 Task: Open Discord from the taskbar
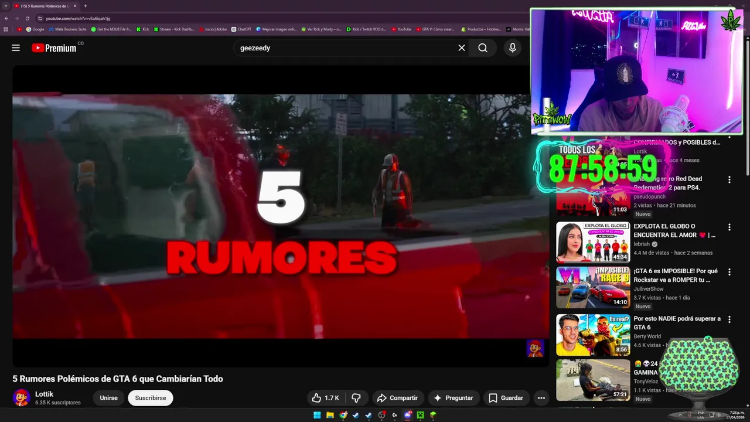pos(407,415)
